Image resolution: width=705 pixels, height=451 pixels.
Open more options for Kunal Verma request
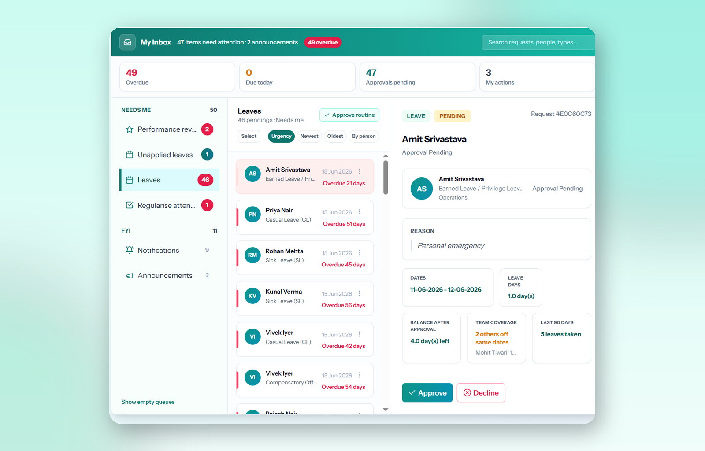tap(360, 294)
